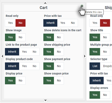Image resolution: width=112 pixels, height=103 pixels.
Task: Set Show image to No
Action: tap(21, 37)
